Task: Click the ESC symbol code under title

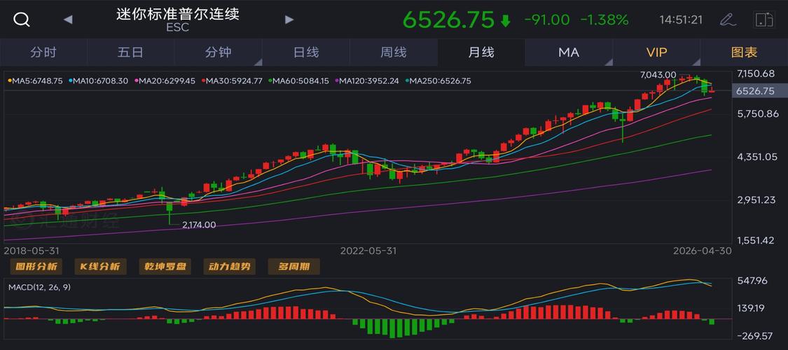Action: coord(178,28)
